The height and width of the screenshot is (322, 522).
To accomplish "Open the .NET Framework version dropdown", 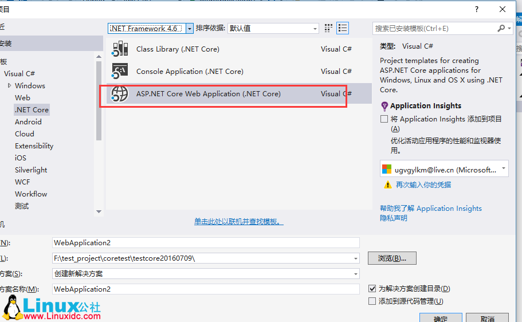I will (190, 29).
